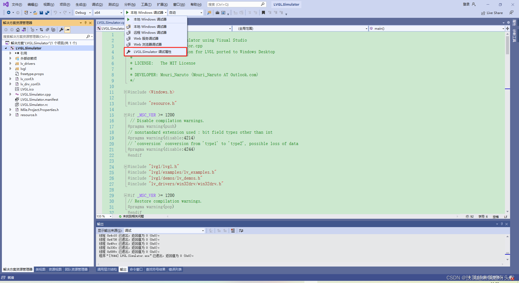Switch to the 查找符号结果 tab
This screenshot has height=283, width=519.
click(155, 269)
